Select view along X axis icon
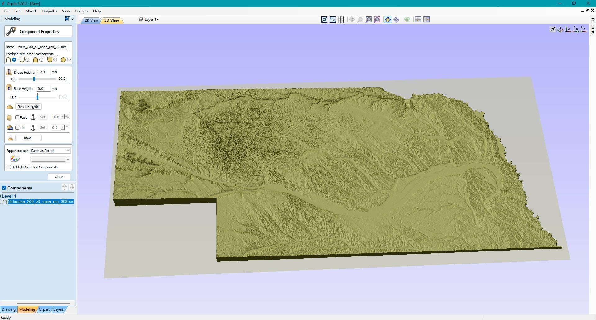Image resolution: width=596 pixels, height=320 pixels. (x=576, y=29)
